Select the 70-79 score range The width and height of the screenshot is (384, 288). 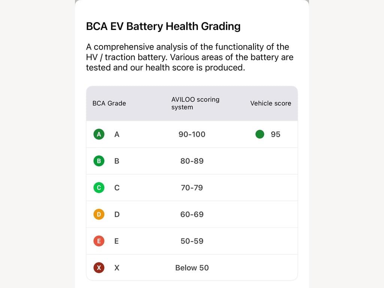tap(192, 187)
